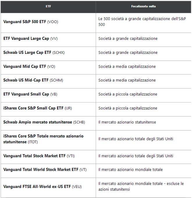Image resolution: width=192 pixels, height=198 pixels.
Task: Click the VV row's 'grande capitalizzazione' description
Action: coord(128,38)
